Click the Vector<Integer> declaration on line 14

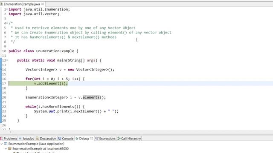pyautogui.click(x=70, y=70)
